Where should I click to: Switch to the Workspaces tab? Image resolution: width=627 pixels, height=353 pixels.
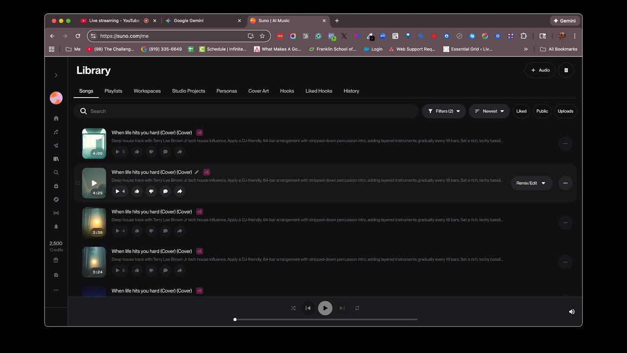147,91
